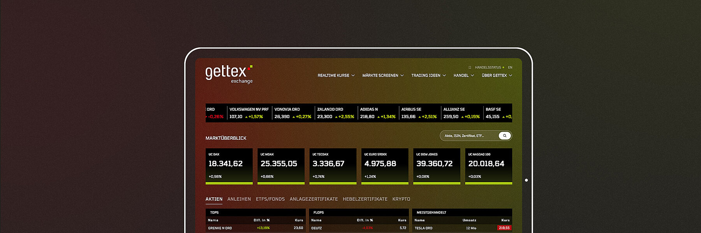Image resolution: width=701 pixels, height=233 pixels.
Task: Expand the Handel menu chevron
Action: [x=472, y=75]
